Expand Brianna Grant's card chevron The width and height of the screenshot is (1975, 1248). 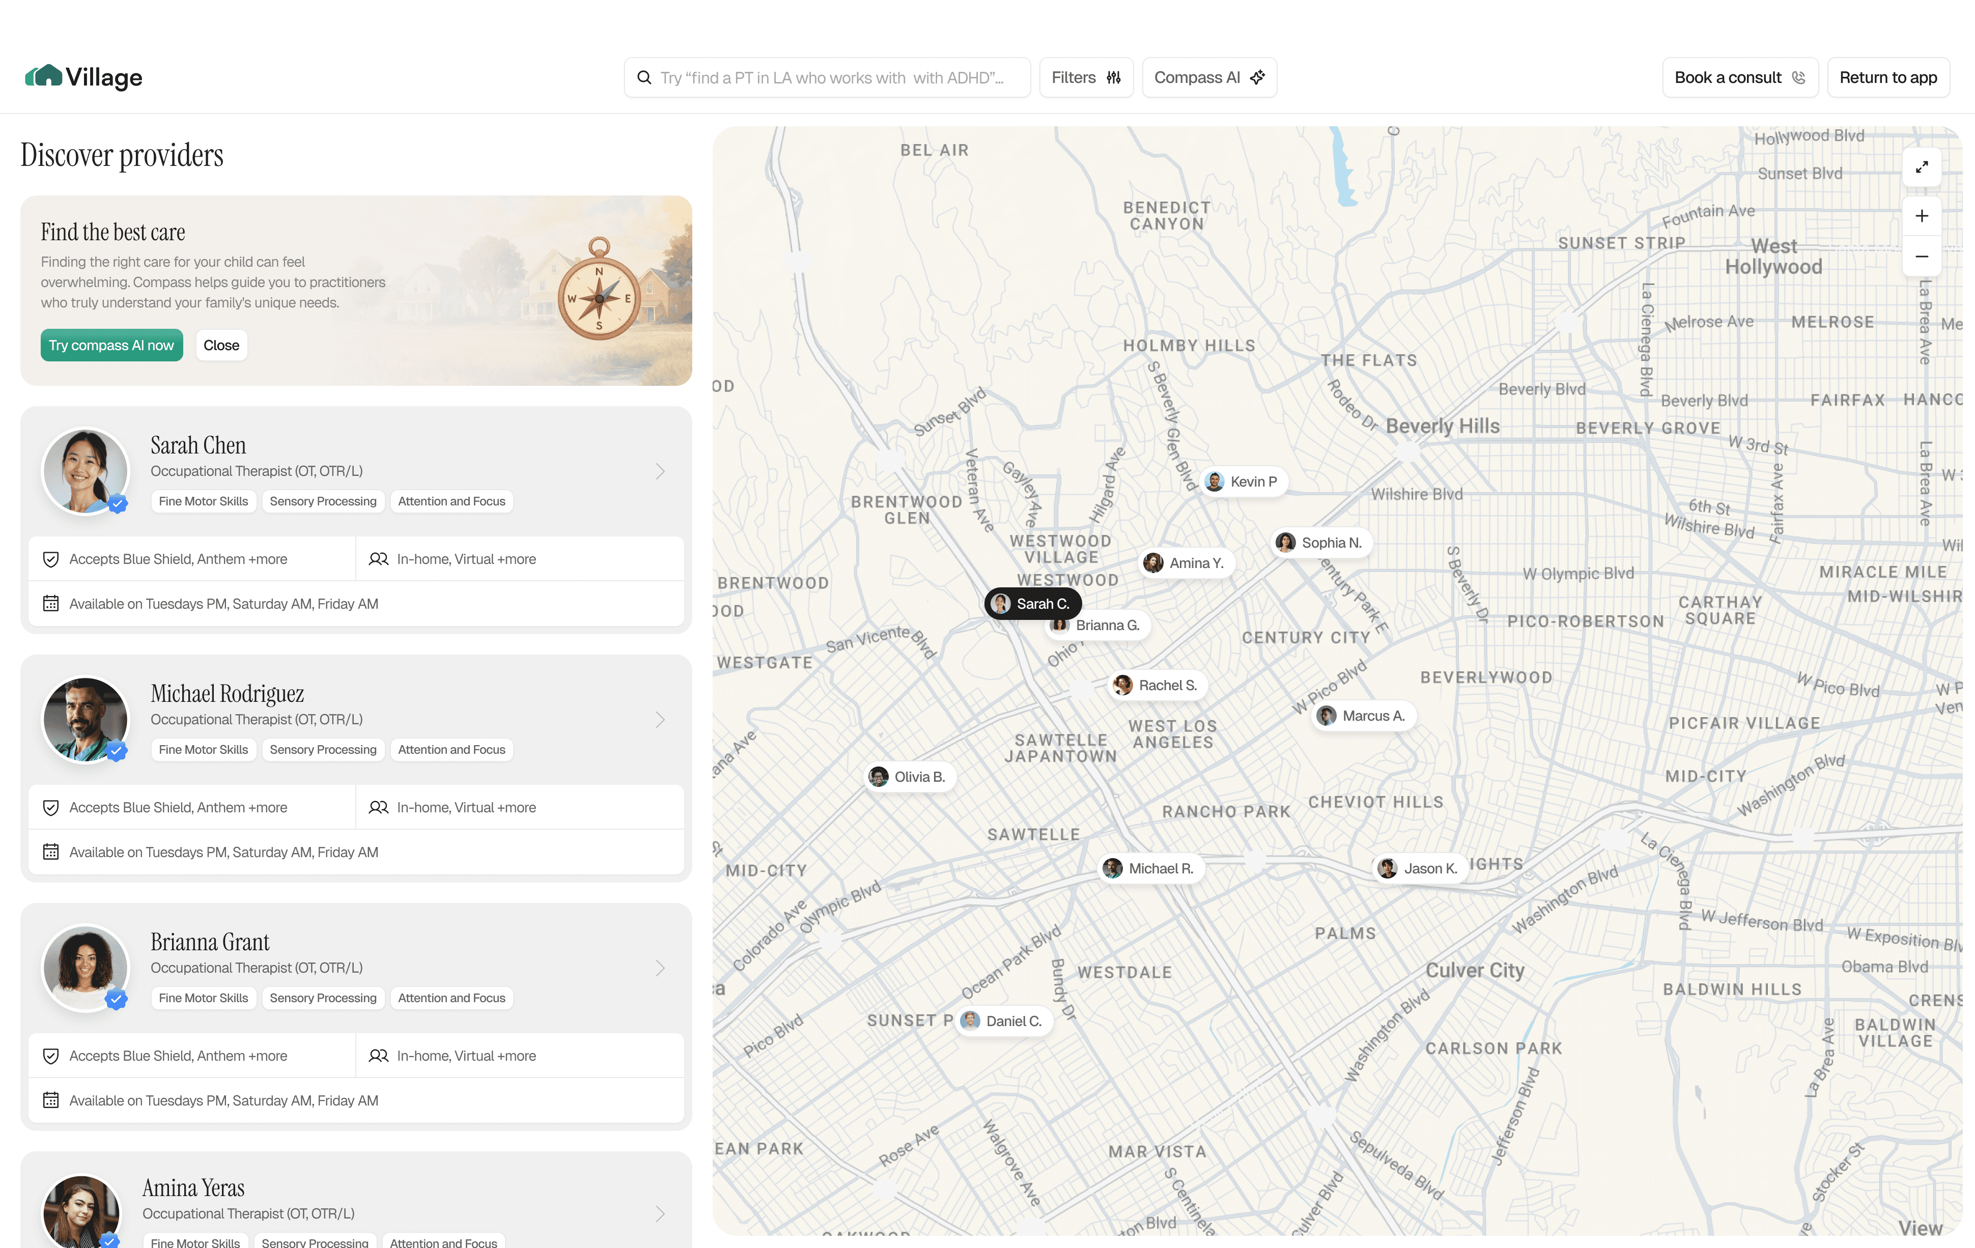click(660, 969)
